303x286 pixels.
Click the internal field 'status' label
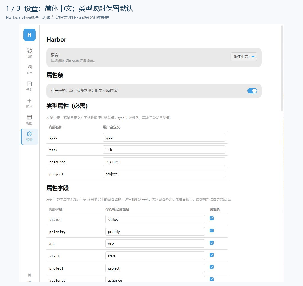pos(55,220)
